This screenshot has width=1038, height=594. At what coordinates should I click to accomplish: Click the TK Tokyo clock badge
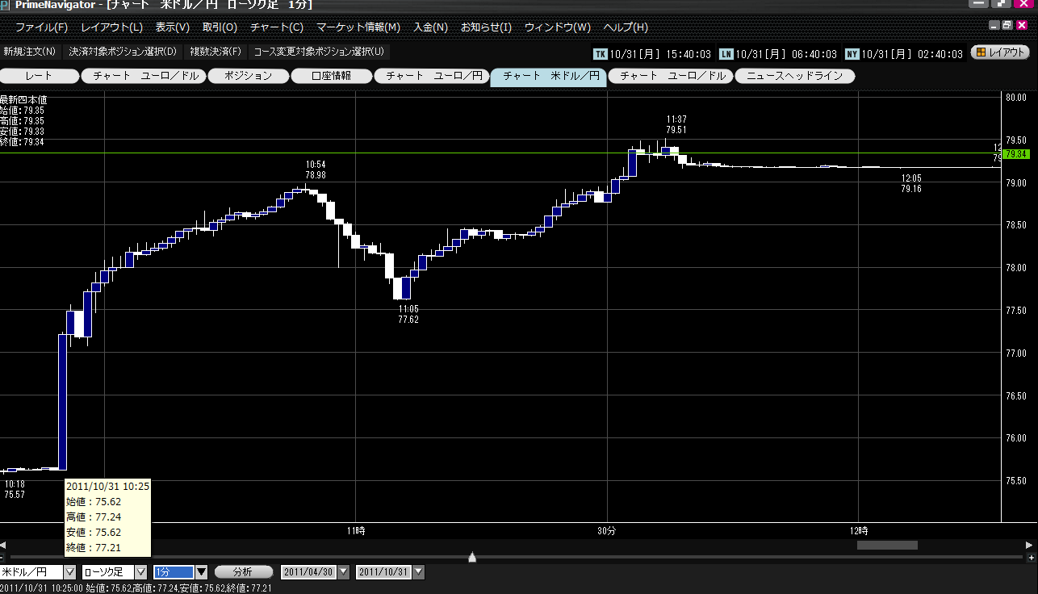(600, 54)
